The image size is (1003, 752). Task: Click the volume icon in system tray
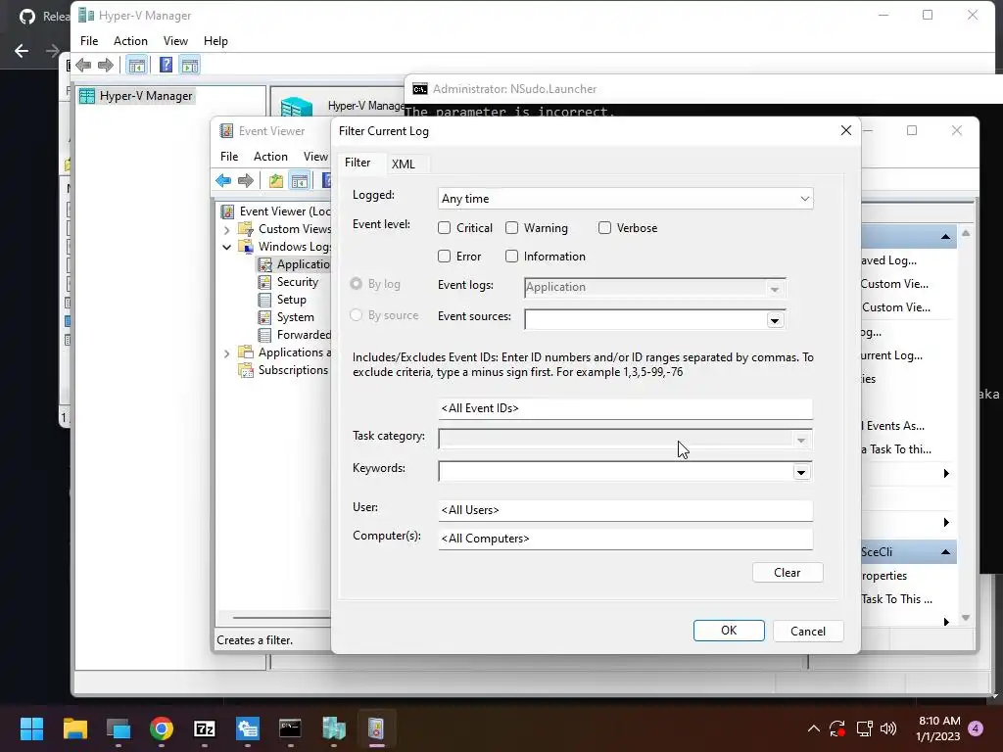point(887,728)
